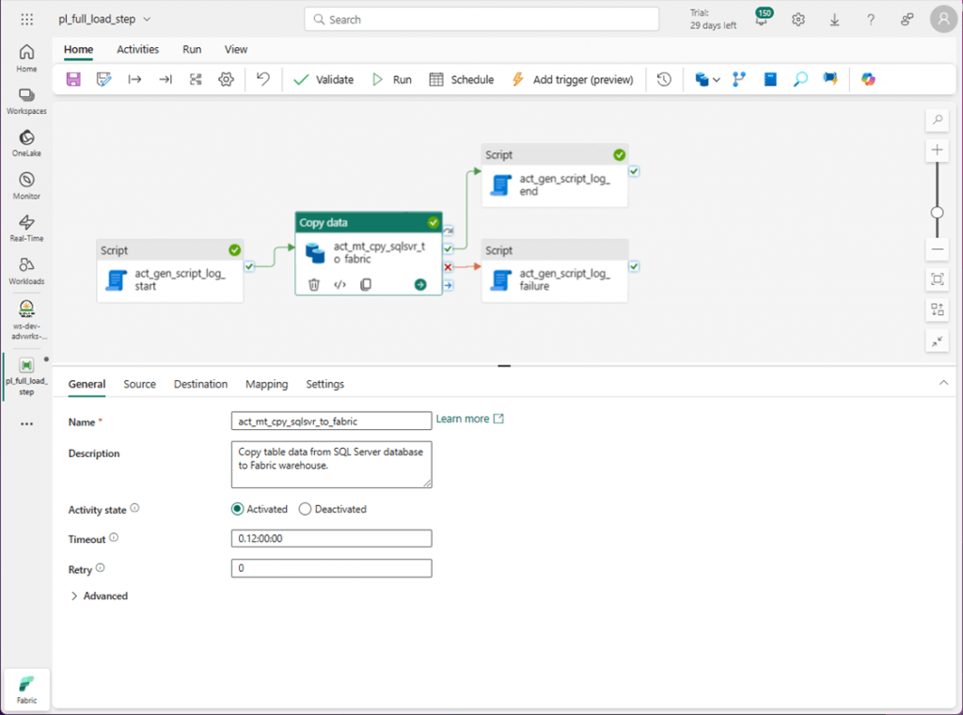963x715 pixels.
Task: Duplicate the Copy data activity
Action: tap(366, 284)
